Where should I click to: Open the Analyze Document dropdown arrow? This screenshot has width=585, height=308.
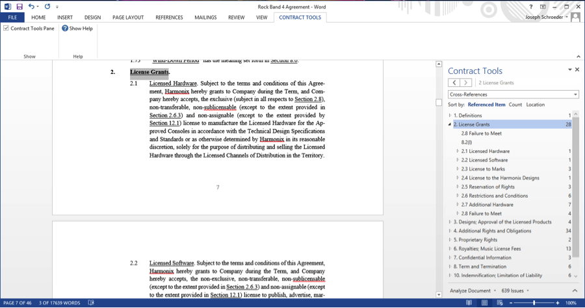click(495, 291)
